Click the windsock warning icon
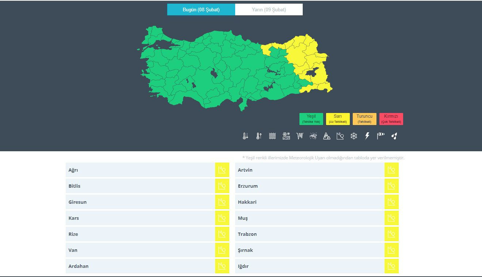Screen dimensions: 482x277 pyautogui.click(x=381, y=136)
